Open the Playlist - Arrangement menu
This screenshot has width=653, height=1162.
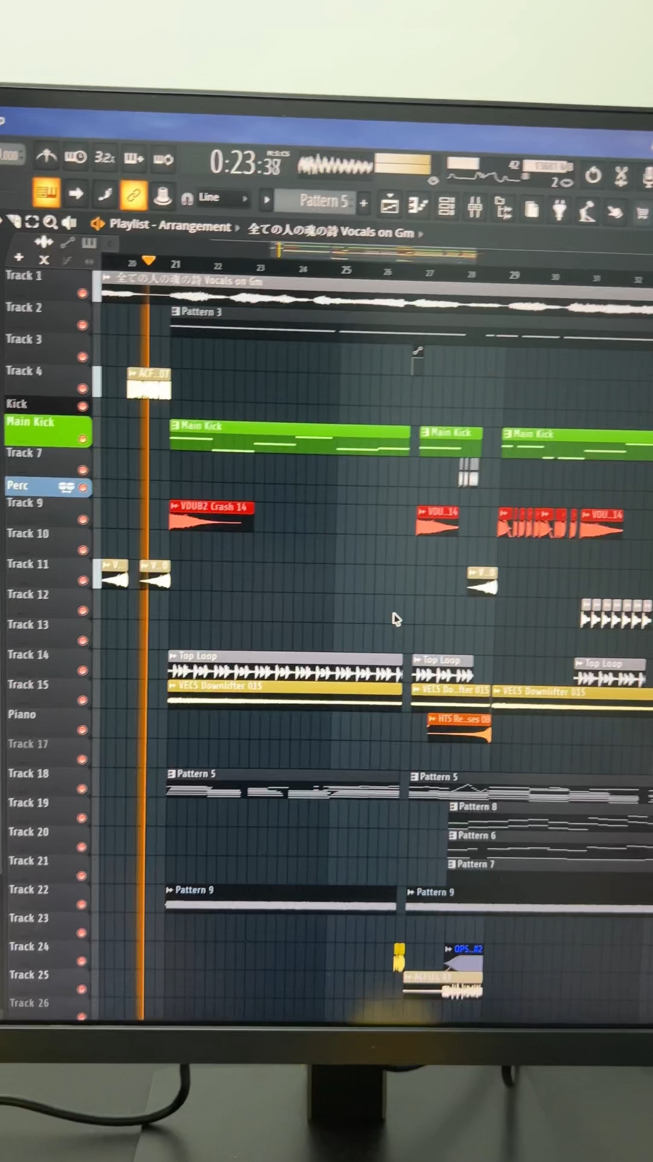click(170, 225)
